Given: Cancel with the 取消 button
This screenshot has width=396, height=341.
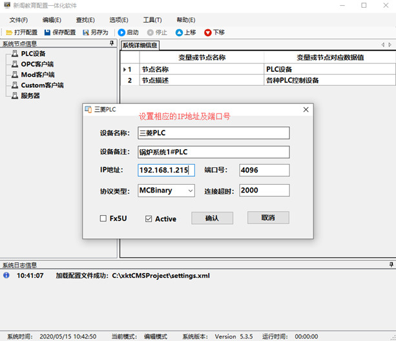Looking at the screenshot, I should (268, 218).
